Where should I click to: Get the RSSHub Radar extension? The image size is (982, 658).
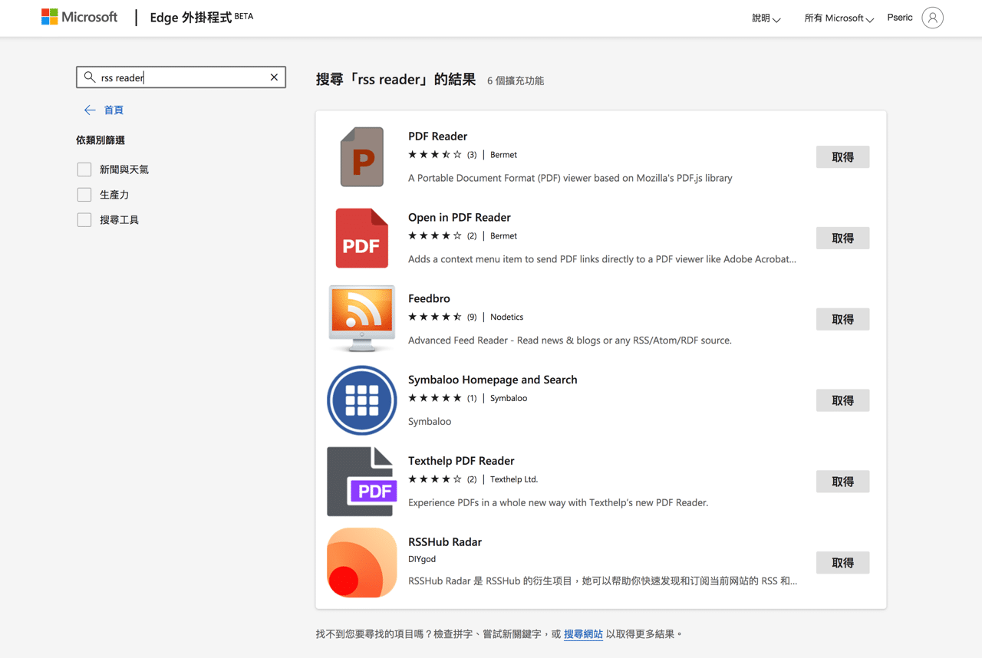842,563
